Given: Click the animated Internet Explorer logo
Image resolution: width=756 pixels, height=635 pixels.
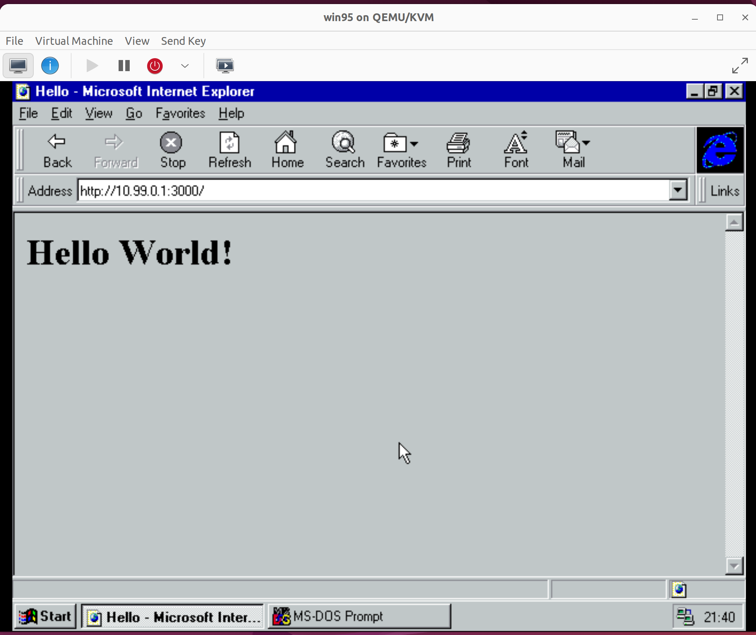Looking at the screenshot, I should click(720, 150).
